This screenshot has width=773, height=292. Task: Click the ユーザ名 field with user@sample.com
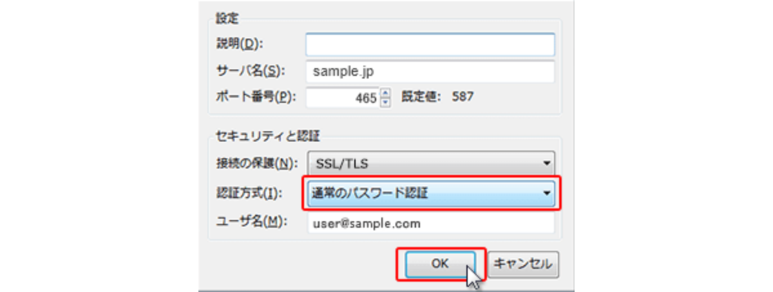coord(430,223)
